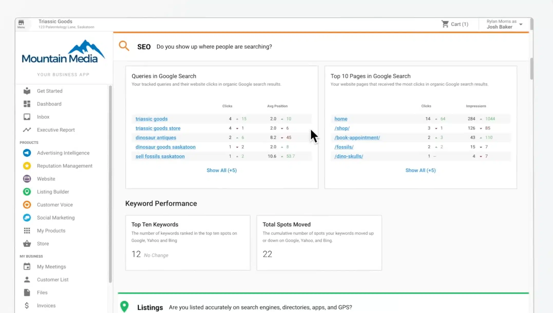View the Cart with one item
The image size is (553, 313).
(456, 24)
